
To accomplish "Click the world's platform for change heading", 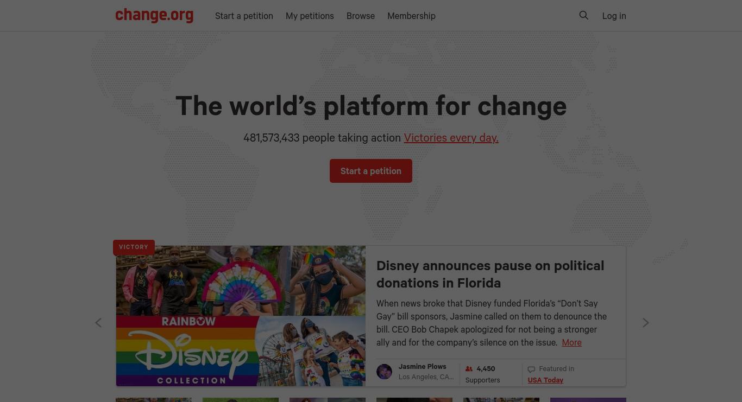I will pos(371,106).
